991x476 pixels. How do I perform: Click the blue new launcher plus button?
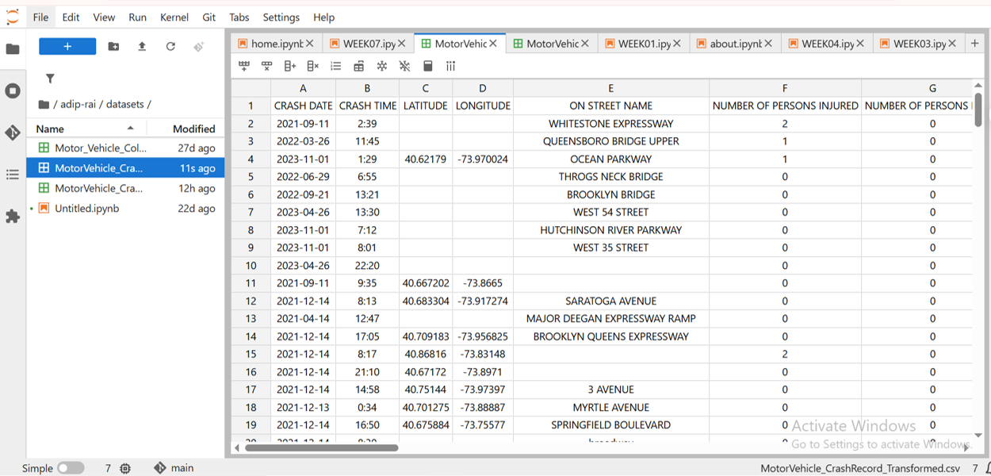pos(67,47)
